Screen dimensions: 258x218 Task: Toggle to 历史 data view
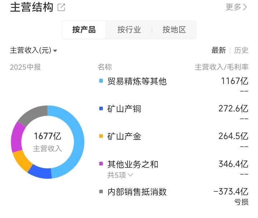(241, 50)
